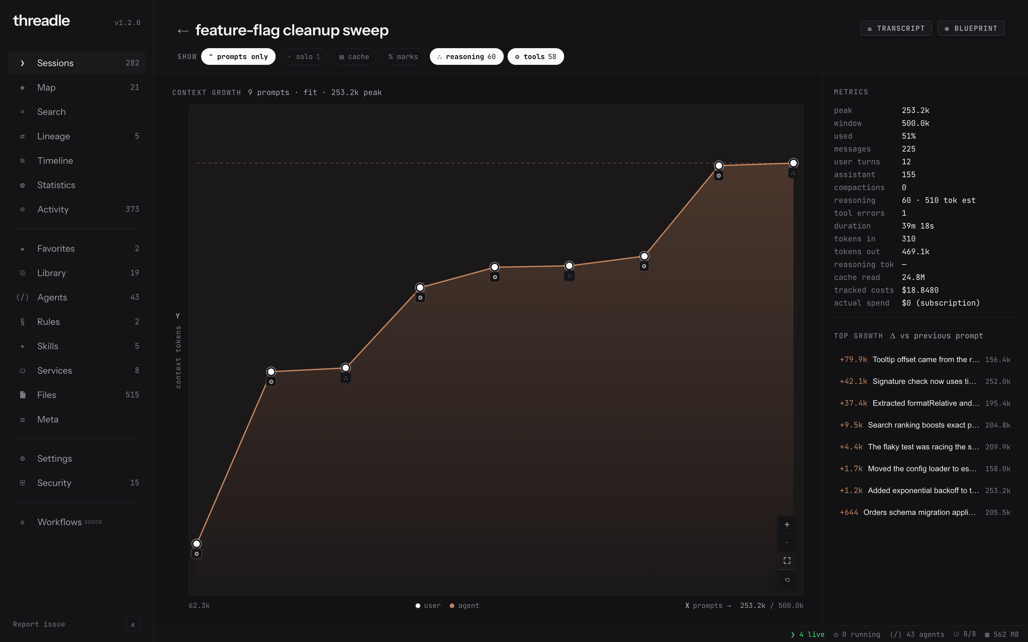
Task: Toggle the 'solo 1' filter chip
Action: pyautogui.click(x=304, y=56)
